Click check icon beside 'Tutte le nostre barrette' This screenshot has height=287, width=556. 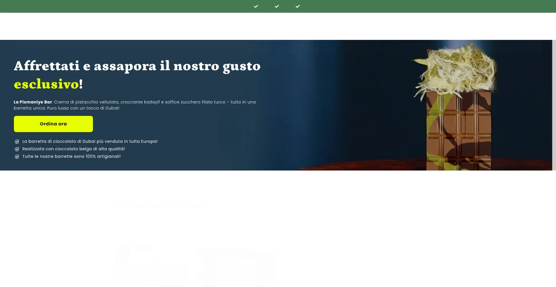[x=17, y=157]
